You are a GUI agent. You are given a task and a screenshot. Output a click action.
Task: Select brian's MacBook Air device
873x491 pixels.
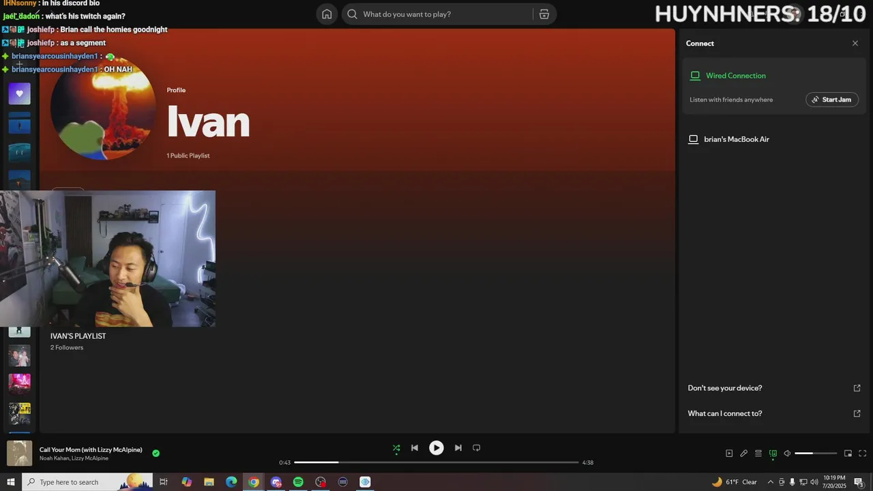point(737,139)
